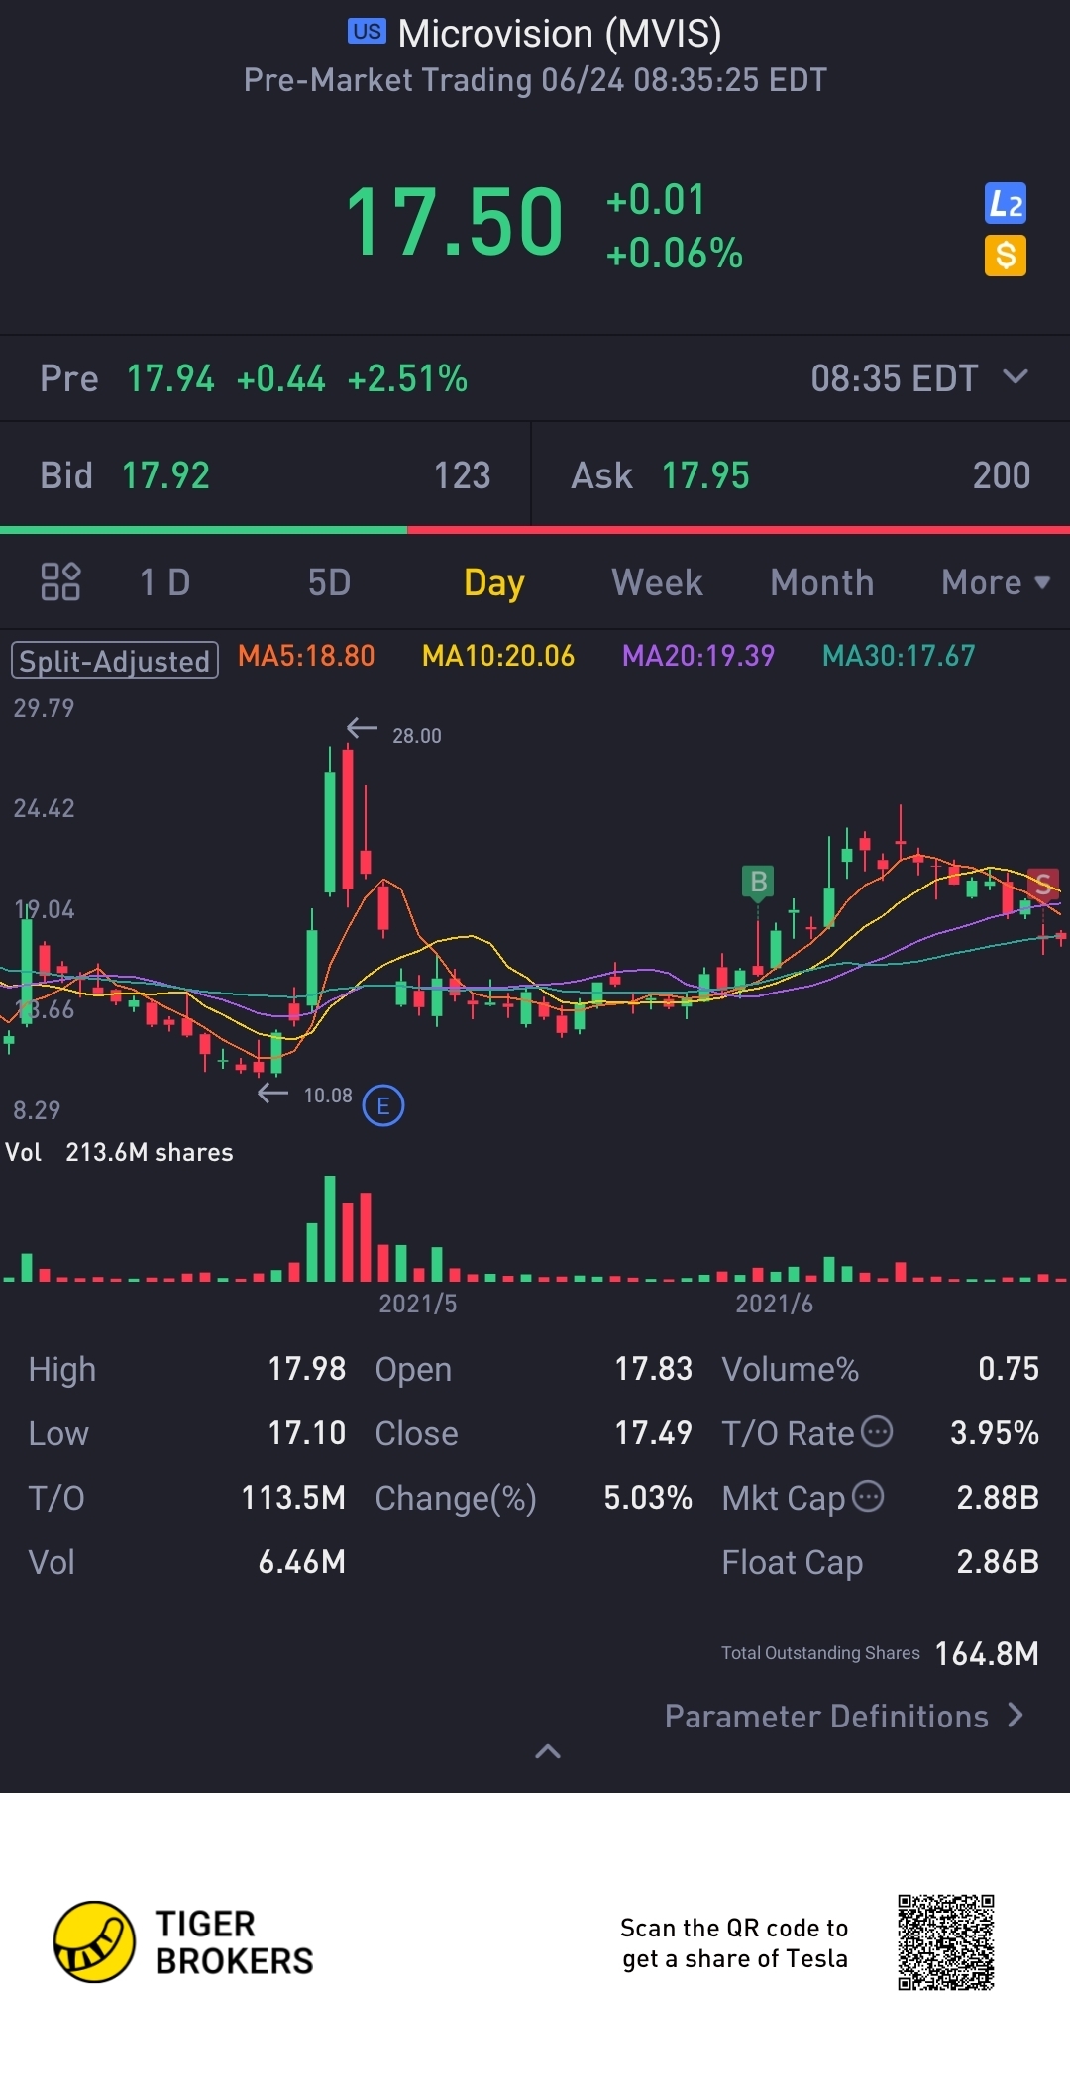1070x2092 pixels.
Task: Tap the bid/ask ratio bar
Action: point(535,530)
